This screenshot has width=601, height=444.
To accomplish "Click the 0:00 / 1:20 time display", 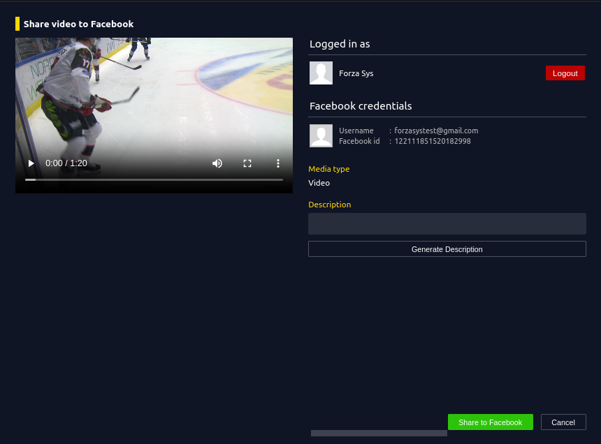I will pyautogui.click(x=66, y=163).
